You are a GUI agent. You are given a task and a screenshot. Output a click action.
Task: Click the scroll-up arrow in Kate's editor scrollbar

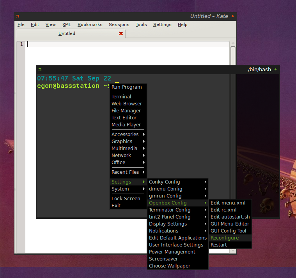tap(233, 44)
